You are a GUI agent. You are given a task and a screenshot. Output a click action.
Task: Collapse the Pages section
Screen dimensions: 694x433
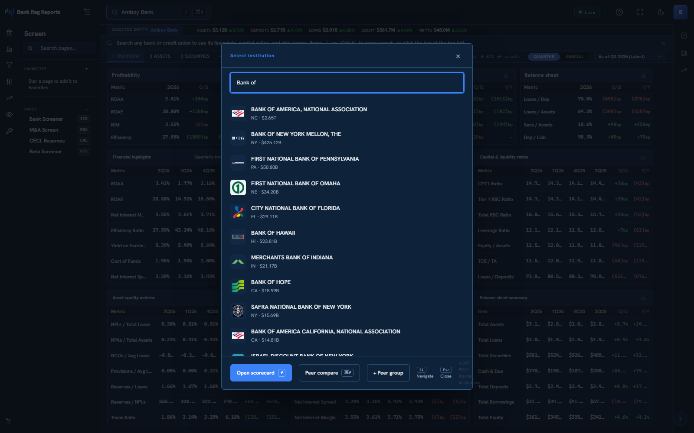(x=86, y=109)
